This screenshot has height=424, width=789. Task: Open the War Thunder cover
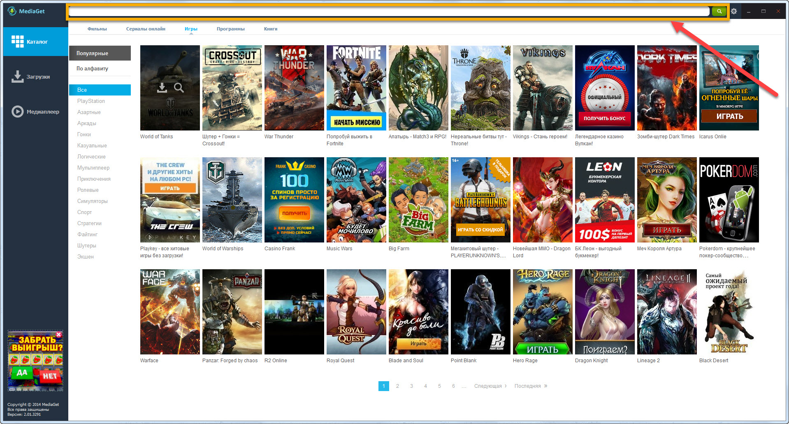[x=294, y=88]
